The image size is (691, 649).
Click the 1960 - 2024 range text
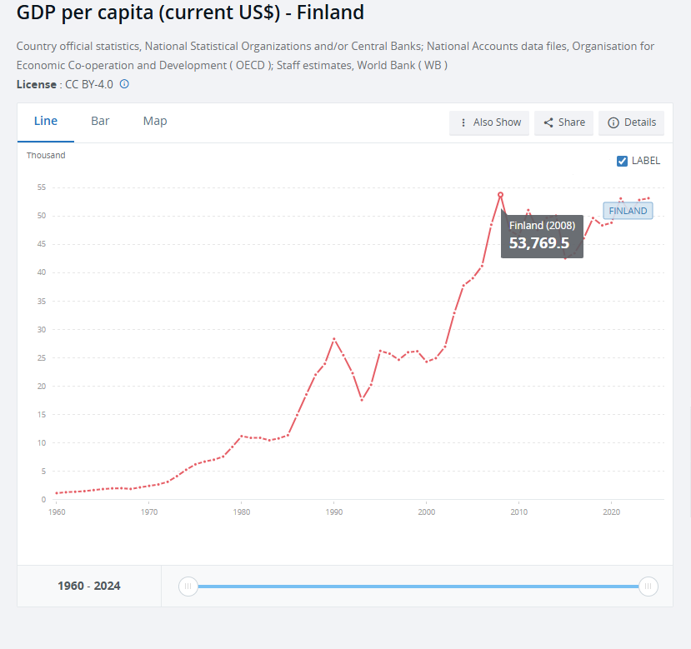(89, 586)
